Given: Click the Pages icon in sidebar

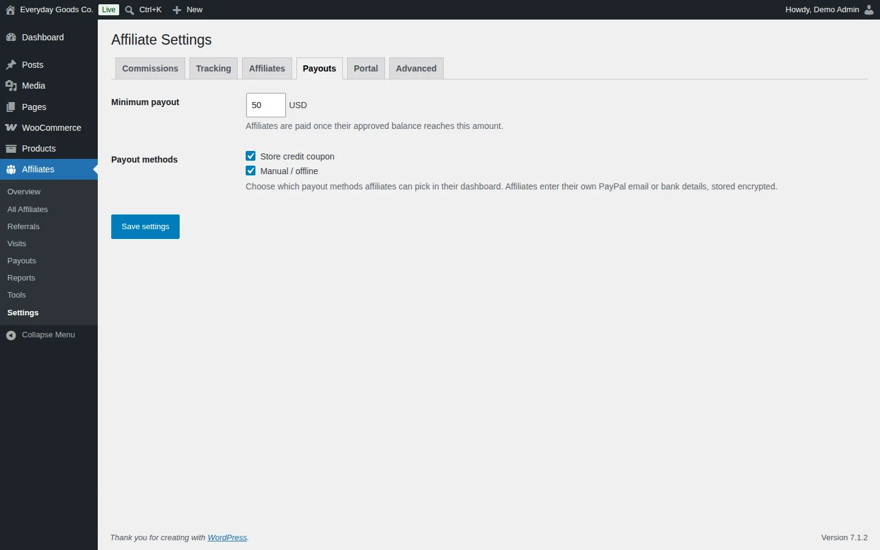Looking at the screenshot, I should (11, 107).
